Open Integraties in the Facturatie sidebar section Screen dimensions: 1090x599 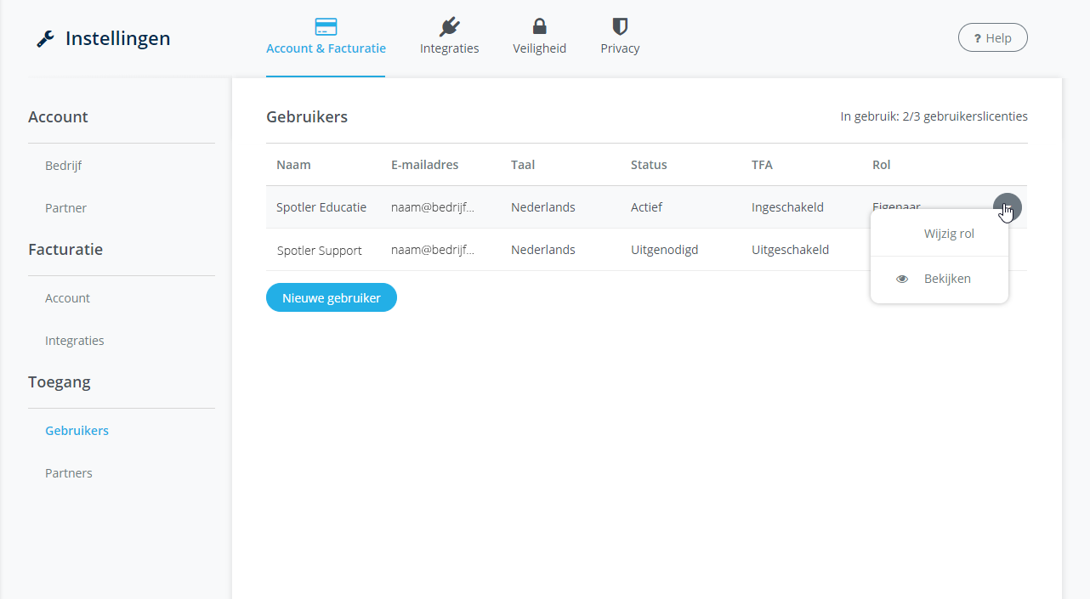74,341
